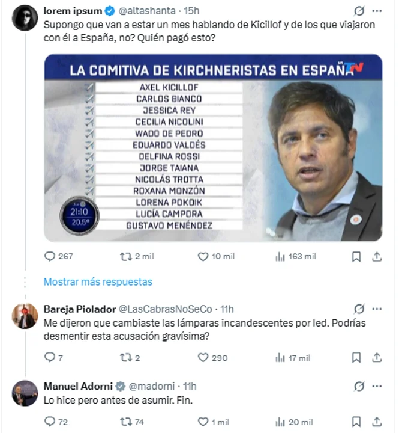Reply to Bareja Piolador's tweet
The height and width of the screenshot is (433, 405).
50,357
